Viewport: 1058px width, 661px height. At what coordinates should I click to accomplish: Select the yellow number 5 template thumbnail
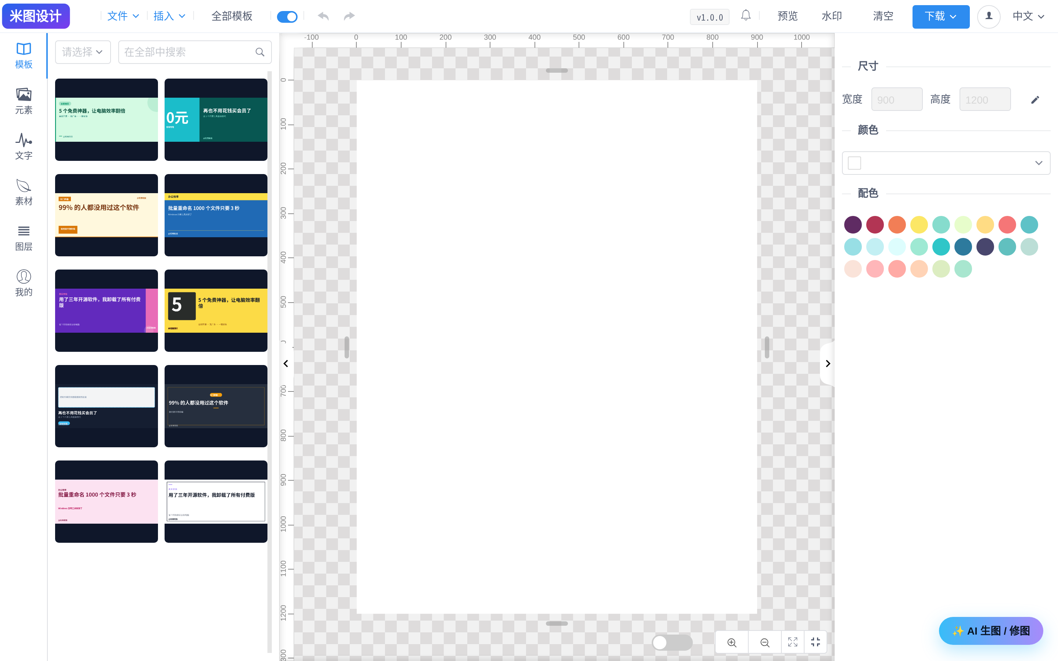pos(216,310)
